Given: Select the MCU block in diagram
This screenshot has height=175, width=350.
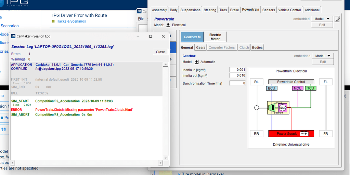Looking at the screenshot, I should [297, 88].
